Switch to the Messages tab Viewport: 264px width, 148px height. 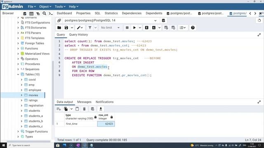point(84,102)
